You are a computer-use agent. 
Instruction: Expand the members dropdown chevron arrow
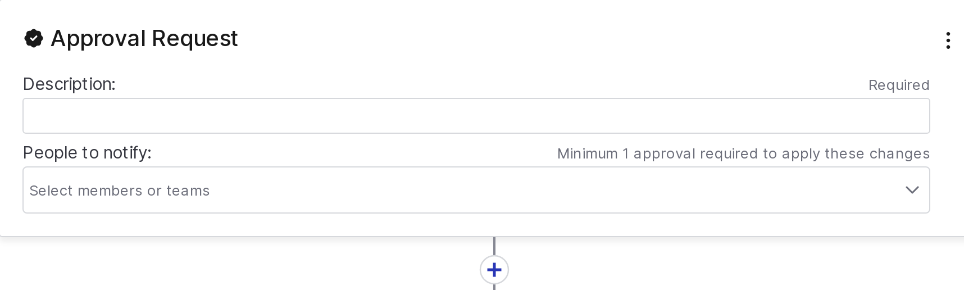pyautogui.click(x=912, y=190)
